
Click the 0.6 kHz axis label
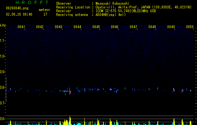pos(3,119)
